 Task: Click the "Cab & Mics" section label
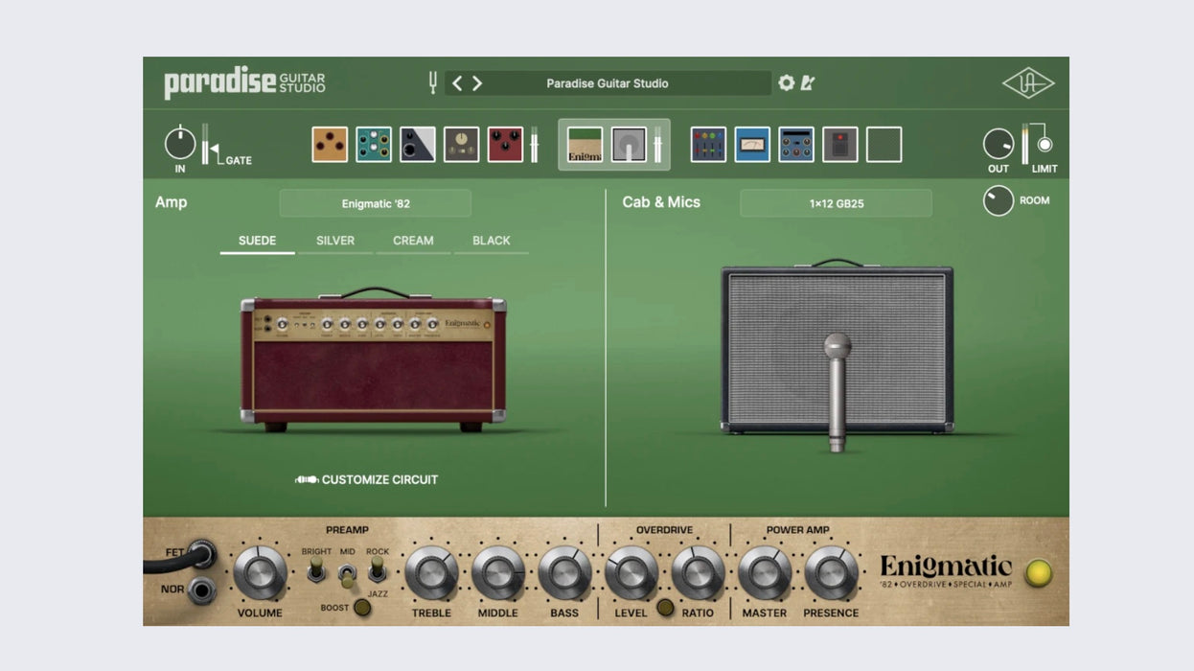point(661,202)
